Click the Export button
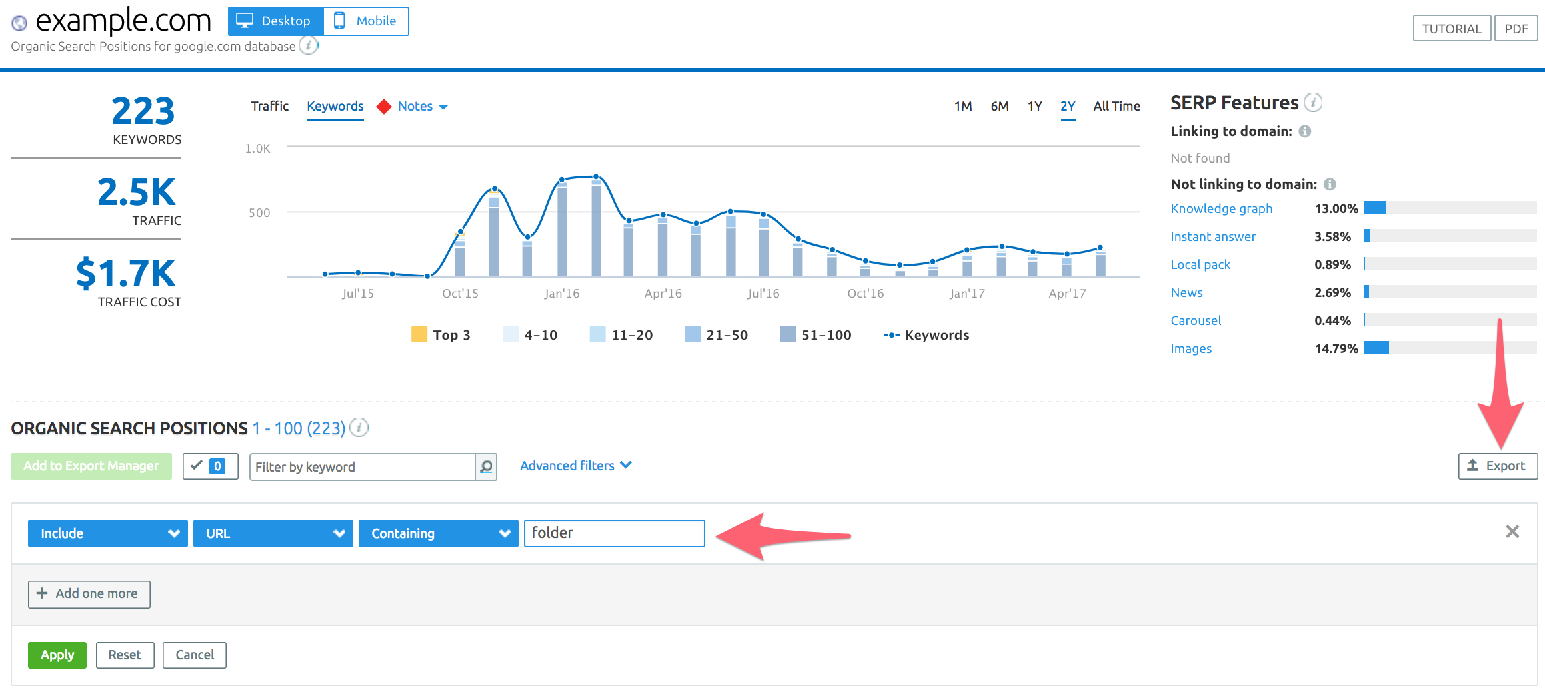 1497,466
